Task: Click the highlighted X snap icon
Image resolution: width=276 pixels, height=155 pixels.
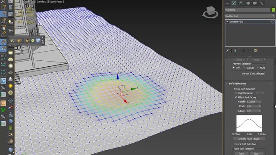Action: pos(3,49)
